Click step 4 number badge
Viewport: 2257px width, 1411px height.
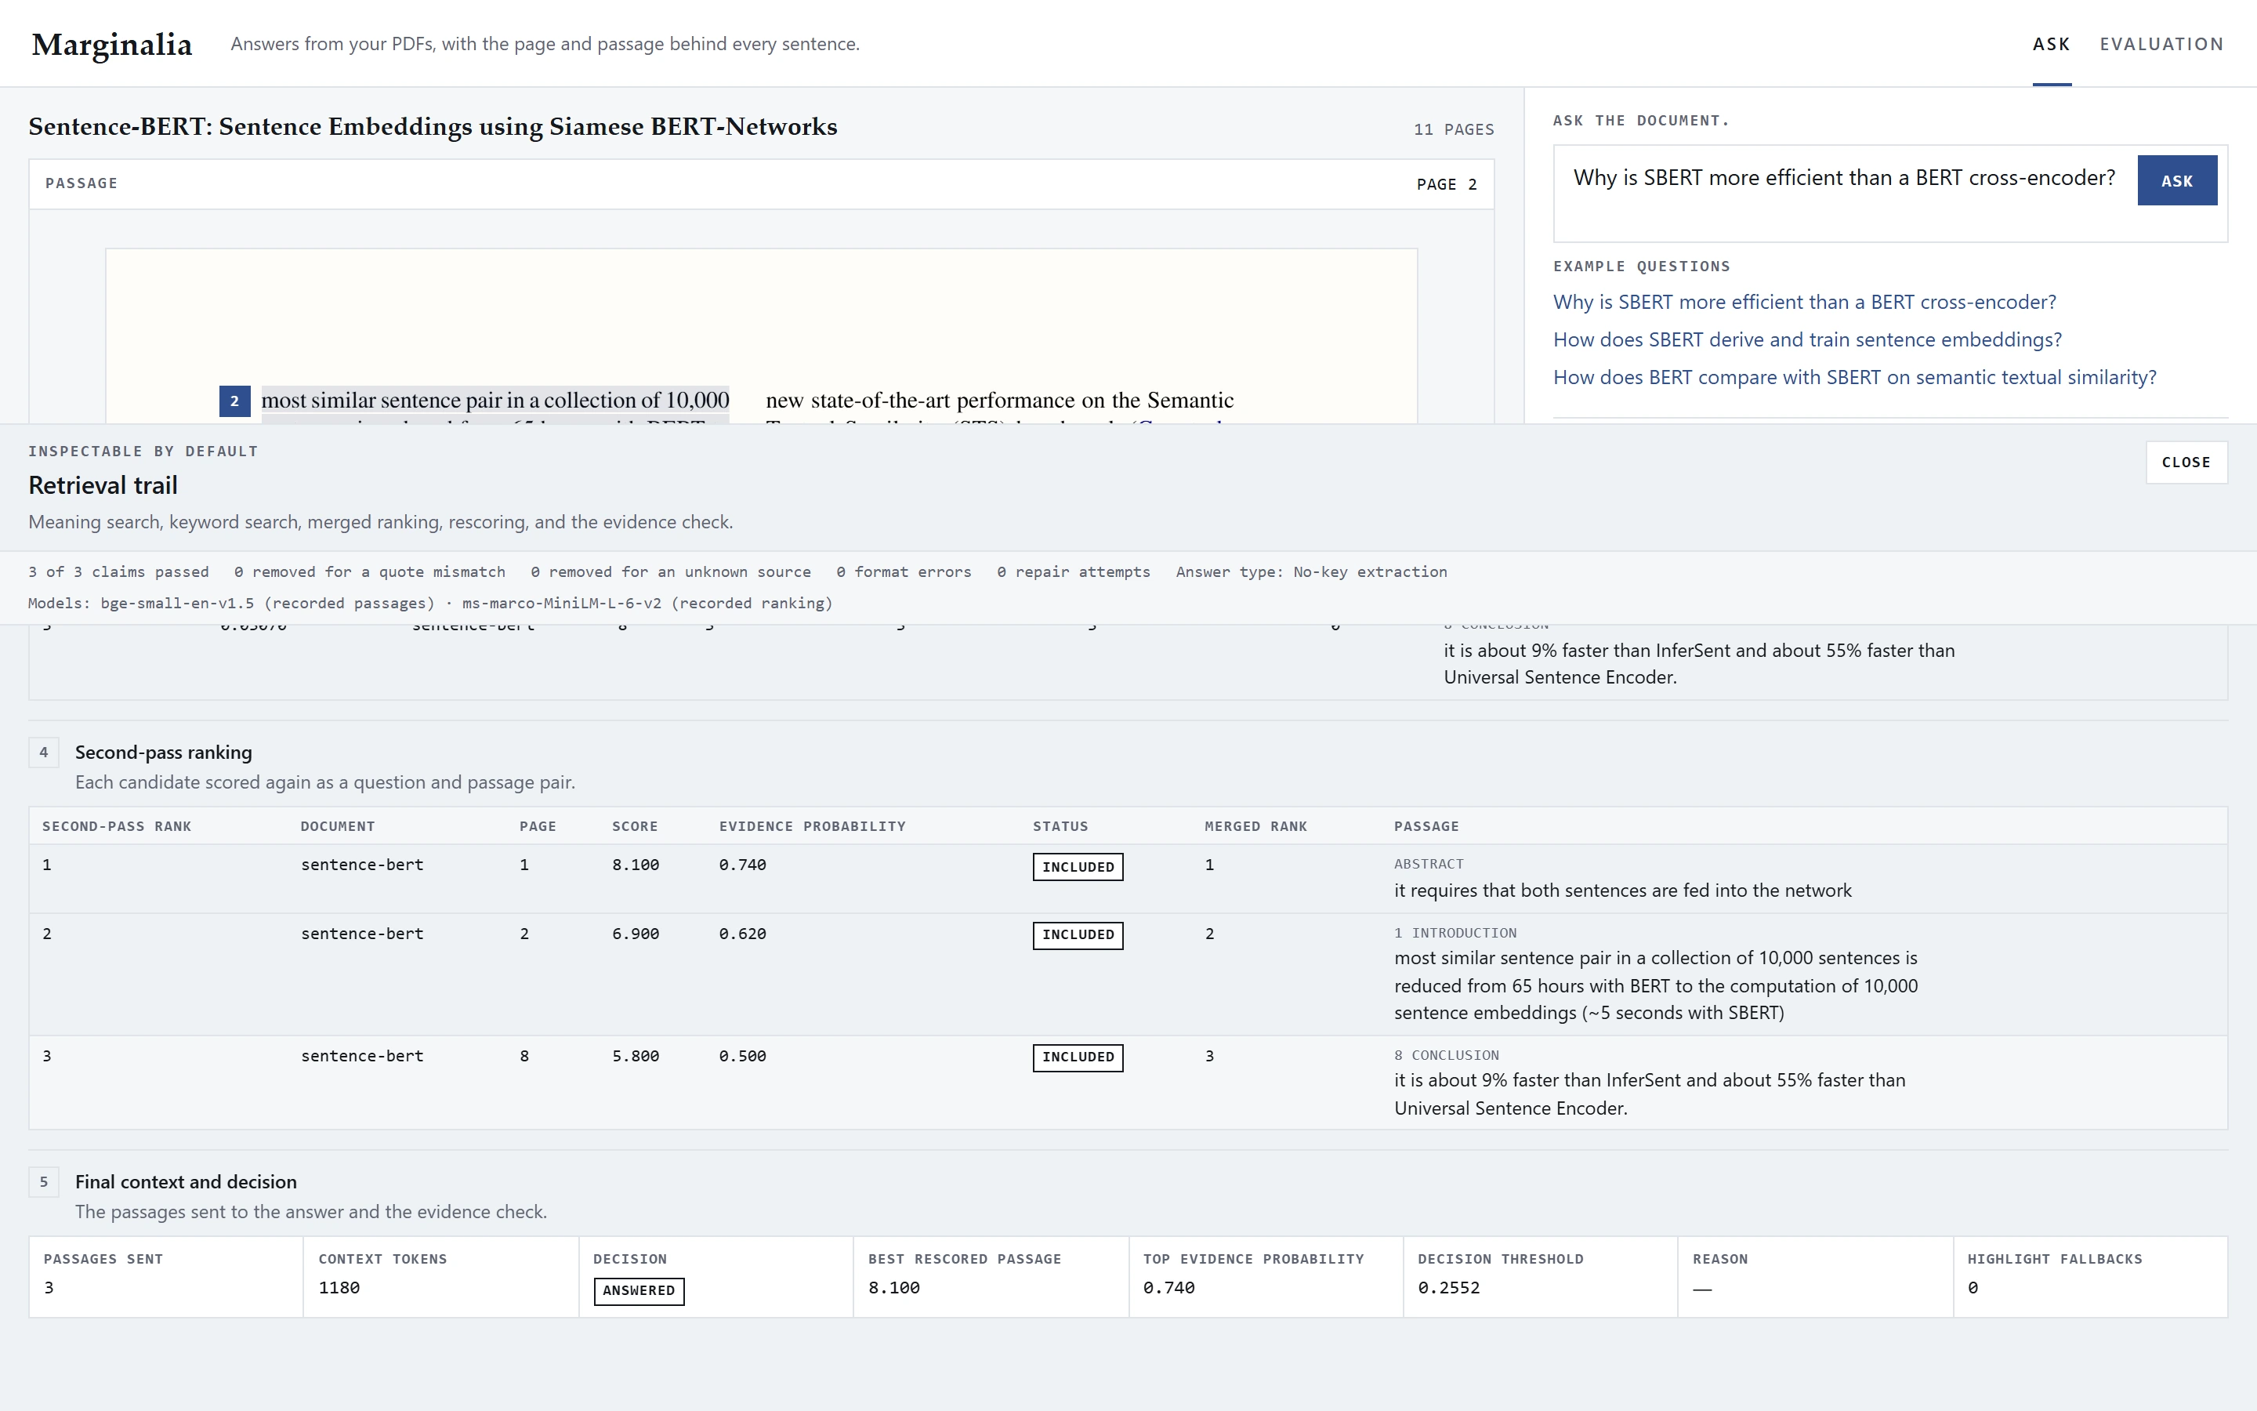[44, 753]
